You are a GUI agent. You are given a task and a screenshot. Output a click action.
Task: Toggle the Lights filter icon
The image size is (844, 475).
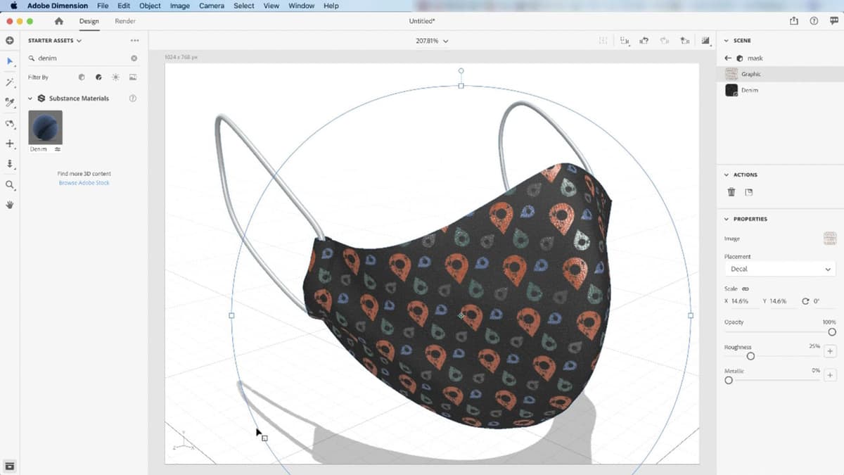pyautogui.click(x=115, y=77)
